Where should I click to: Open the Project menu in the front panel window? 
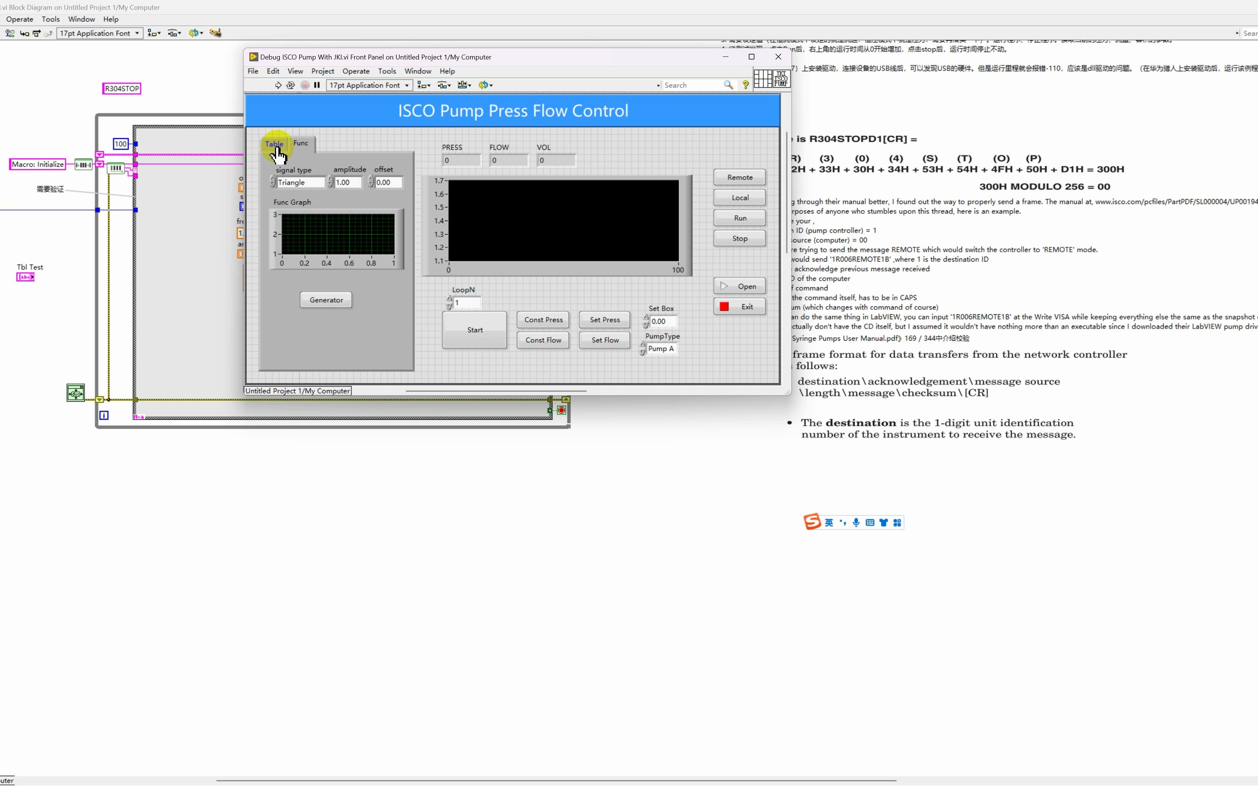click(x=322, y=71)
